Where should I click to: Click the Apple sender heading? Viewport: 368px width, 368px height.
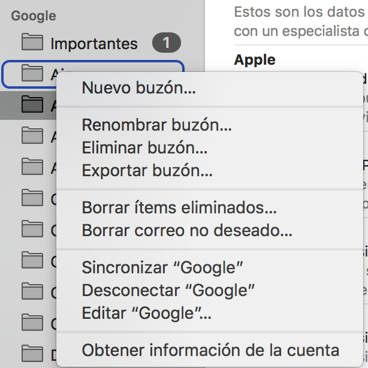[255, 59]
